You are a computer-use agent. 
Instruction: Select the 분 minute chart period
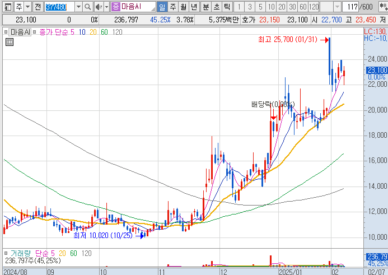[x=206, y=7]
